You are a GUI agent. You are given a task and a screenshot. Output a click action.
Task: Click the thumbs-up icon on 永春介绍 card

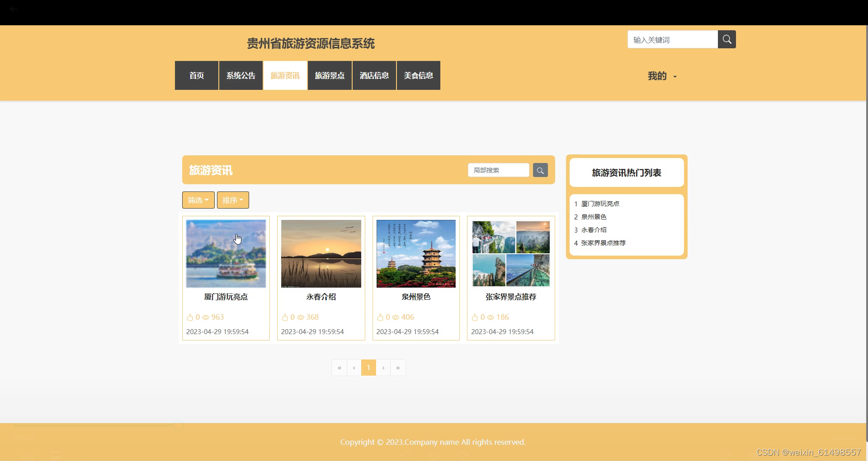(286, 317)
